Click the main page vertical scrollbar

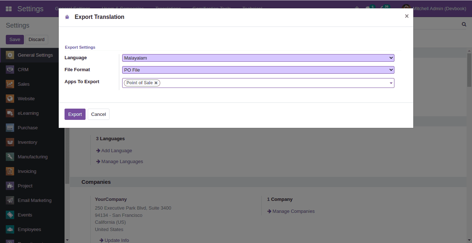coord(469,70)
